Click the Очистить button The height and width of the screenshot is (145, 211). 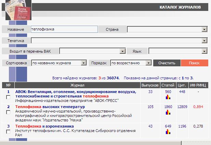point(167,63)
